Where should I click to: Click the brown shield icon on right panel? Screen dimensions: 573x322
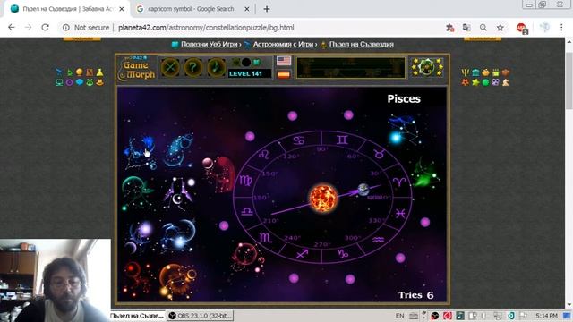coord(506,72)
